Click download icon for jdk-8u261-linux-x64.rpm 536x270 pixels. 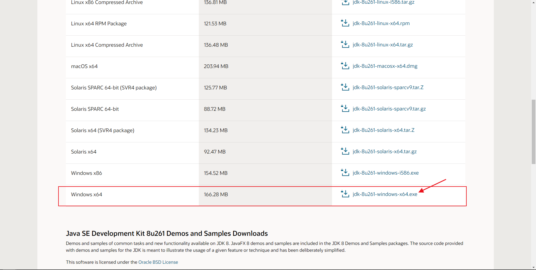[345, 23]
